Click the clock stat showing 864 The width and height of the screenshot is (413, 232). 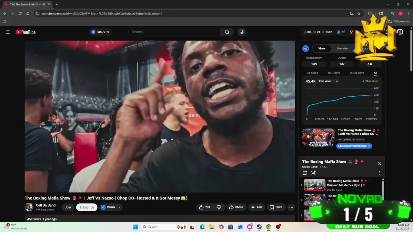[x=307, y=32]
